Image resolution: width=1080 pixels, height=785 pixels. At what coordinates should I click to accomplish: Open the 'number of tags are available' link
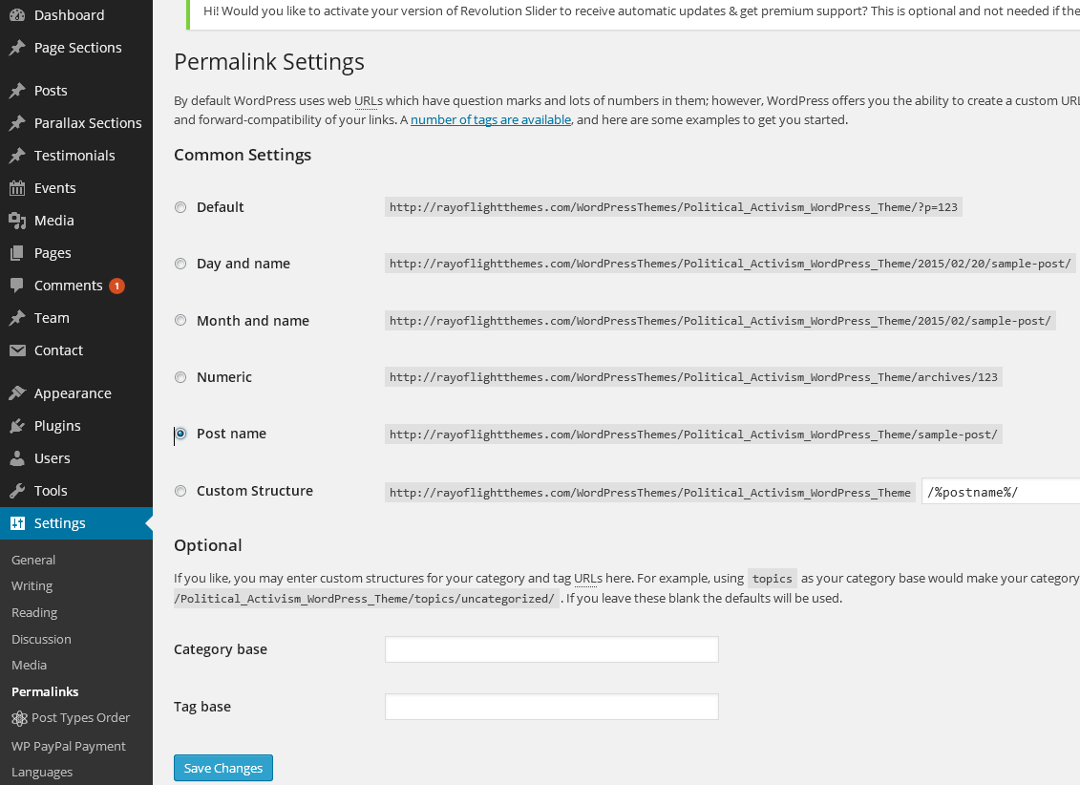tap(491, 120)
